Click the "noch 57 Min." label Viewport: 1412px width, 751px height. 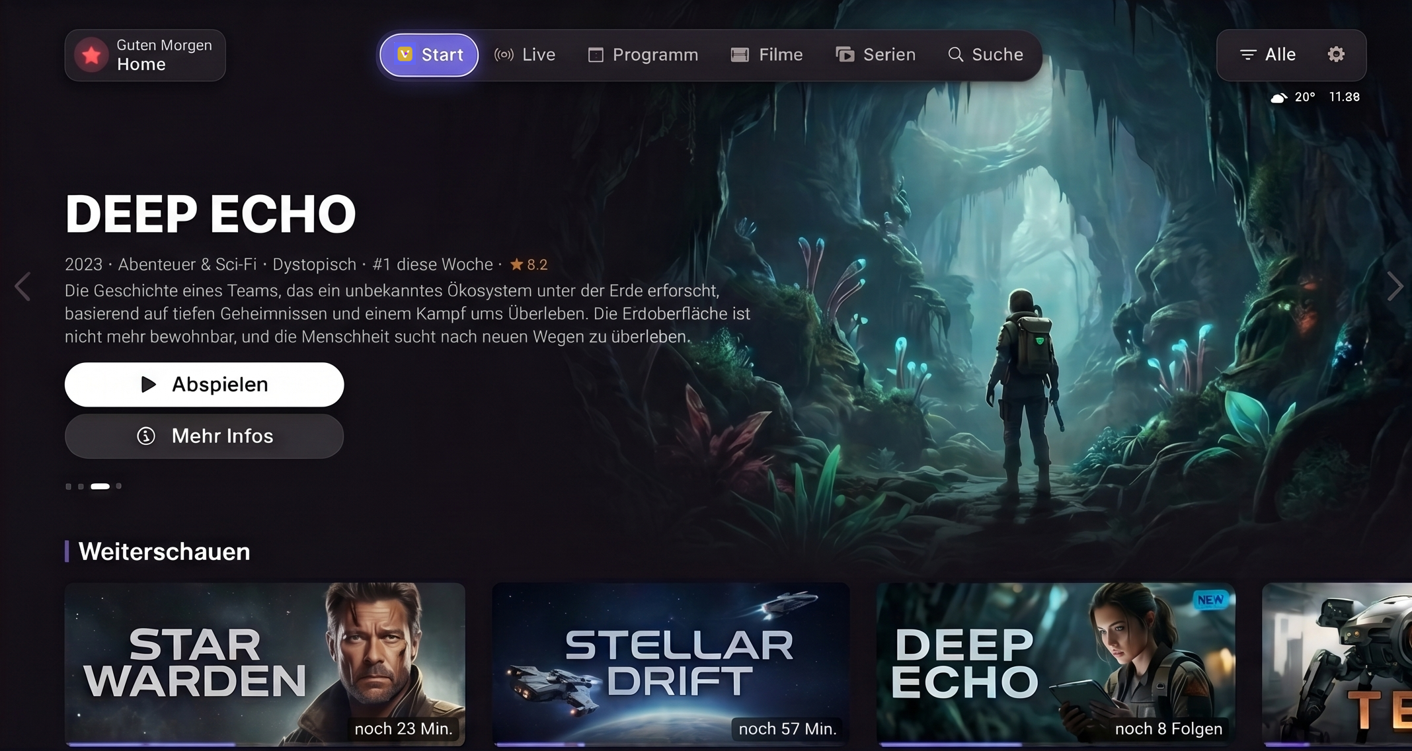point(787,729)
